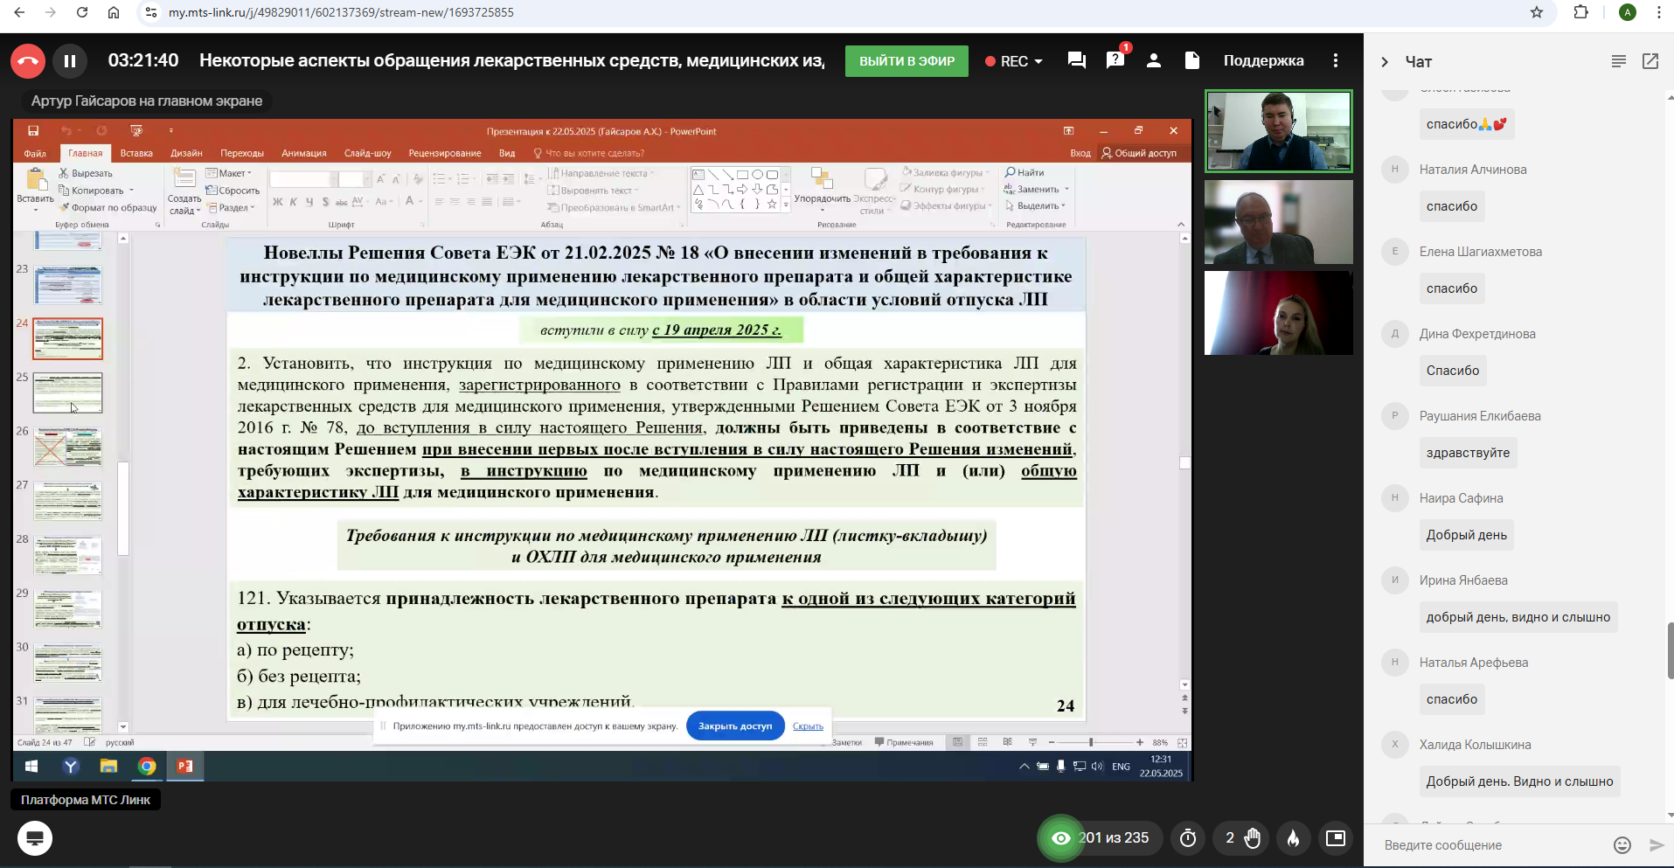
Task: Switch to the Слайд-шоу ribbon tab
Action: (x=368, y=153)
